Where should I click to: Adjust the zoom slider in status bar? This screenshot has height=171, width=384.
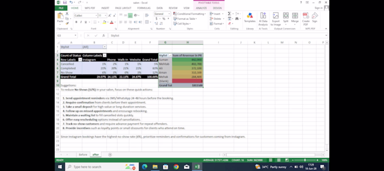click(305, 160)
